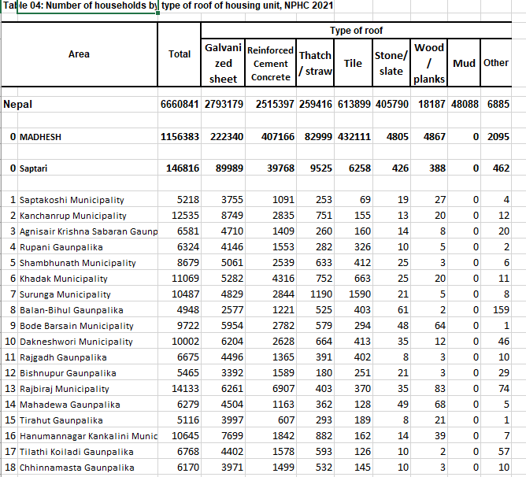Select the 'Type of roof' merged header
The height and width of the screenshot is (477, 526).
coord(356,31)
